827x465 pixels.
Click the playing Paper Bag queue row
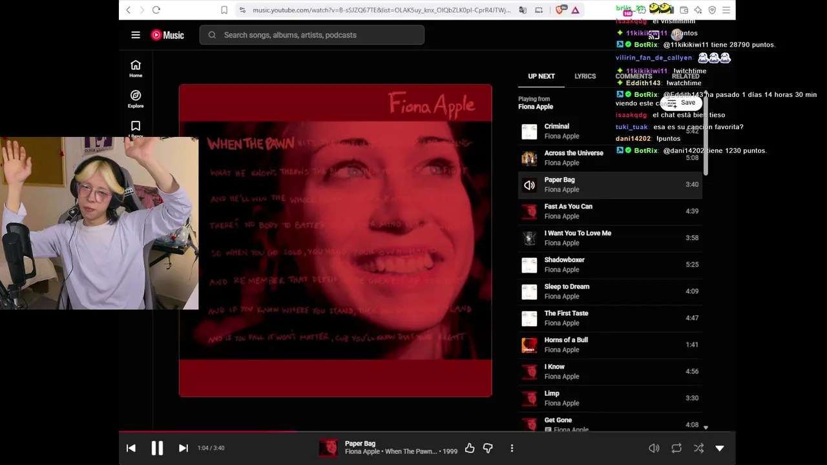[x=609, y=185]
